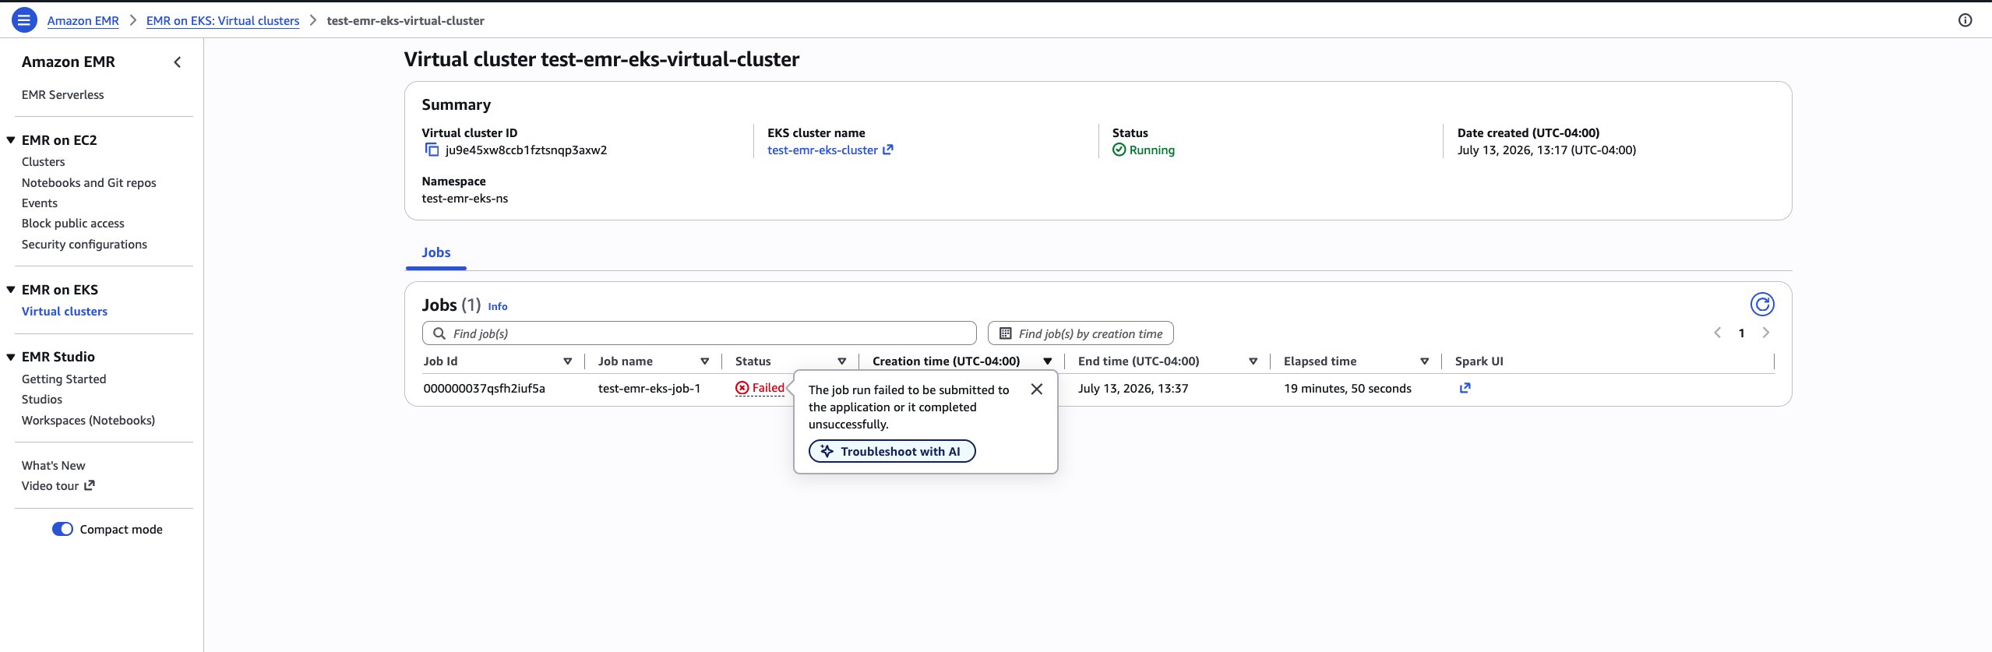Sort by Job name column arrow
Viewport: 1992px width, 652px height.
click(x=704, y=361)
